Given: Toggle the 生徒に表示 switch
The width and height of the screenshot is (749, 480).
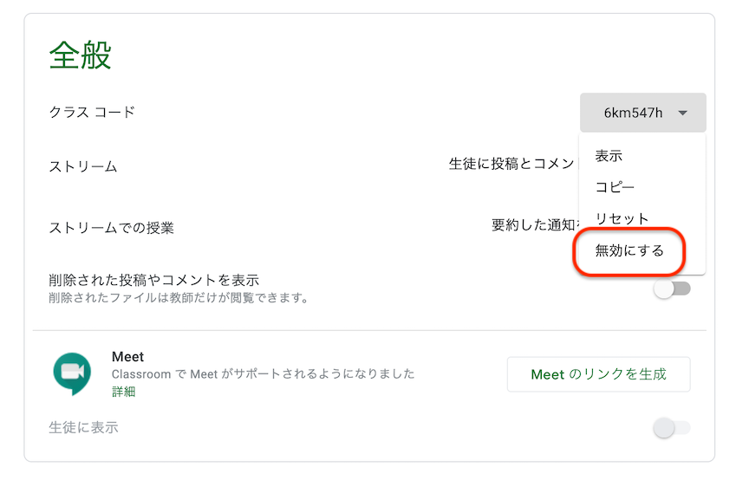Looking at the screenshot, I should click(672, 427).
